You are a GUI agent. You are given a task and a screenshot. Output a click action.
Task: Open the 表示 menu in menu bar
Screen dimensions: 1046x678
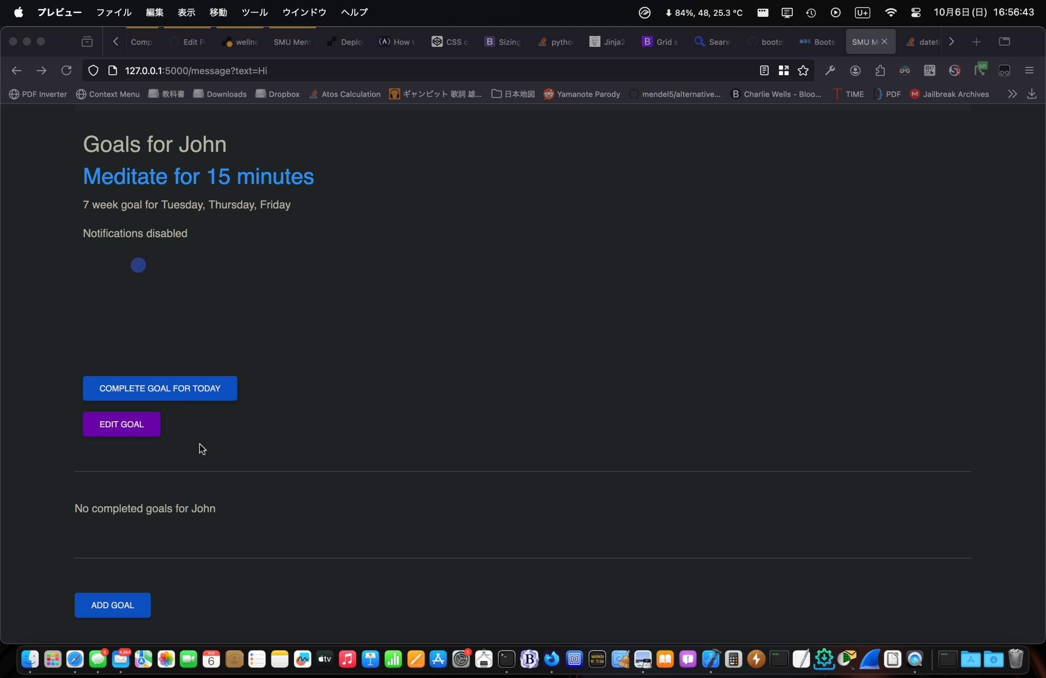point(186,12)
